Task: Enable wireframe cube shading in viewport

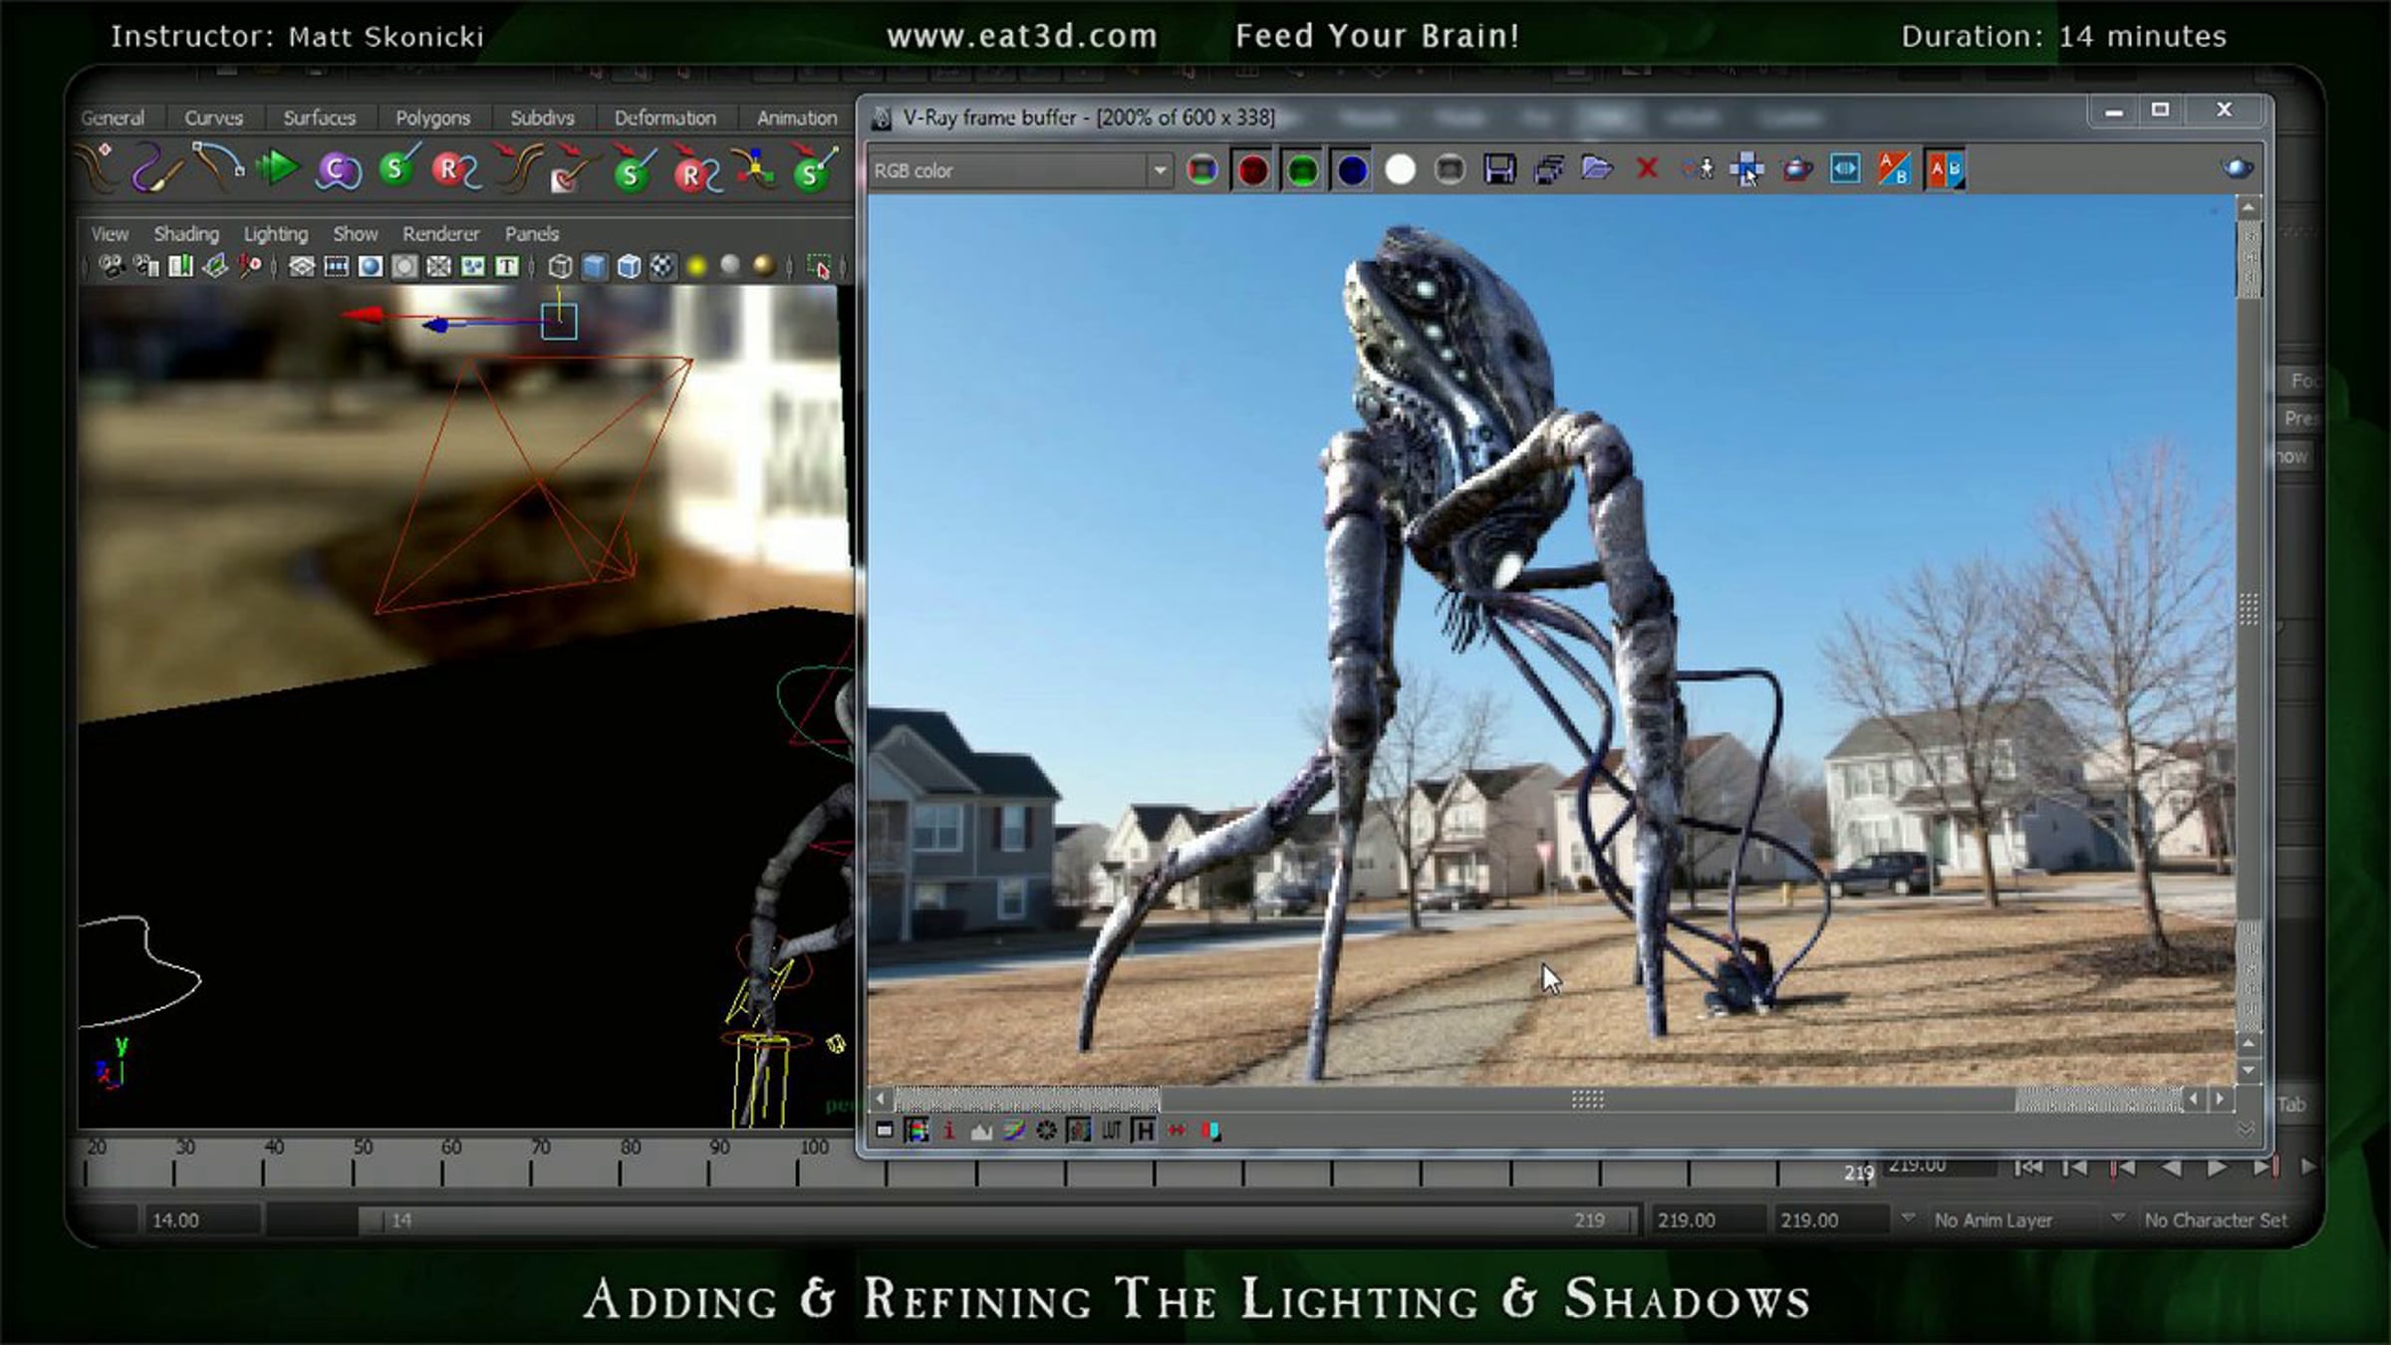Action: (560, 266)
